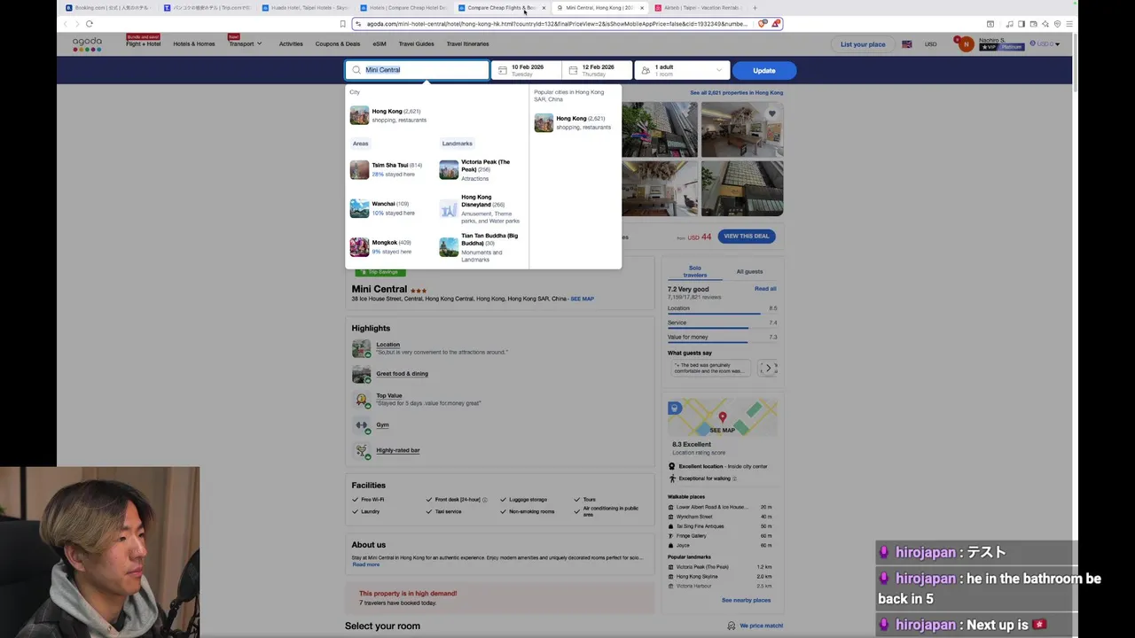Image resolution: width=1135 pixels, height=638 pixels.
Task: Click the Exceptional for walking info icon
Action: click(x=734, y=478)
